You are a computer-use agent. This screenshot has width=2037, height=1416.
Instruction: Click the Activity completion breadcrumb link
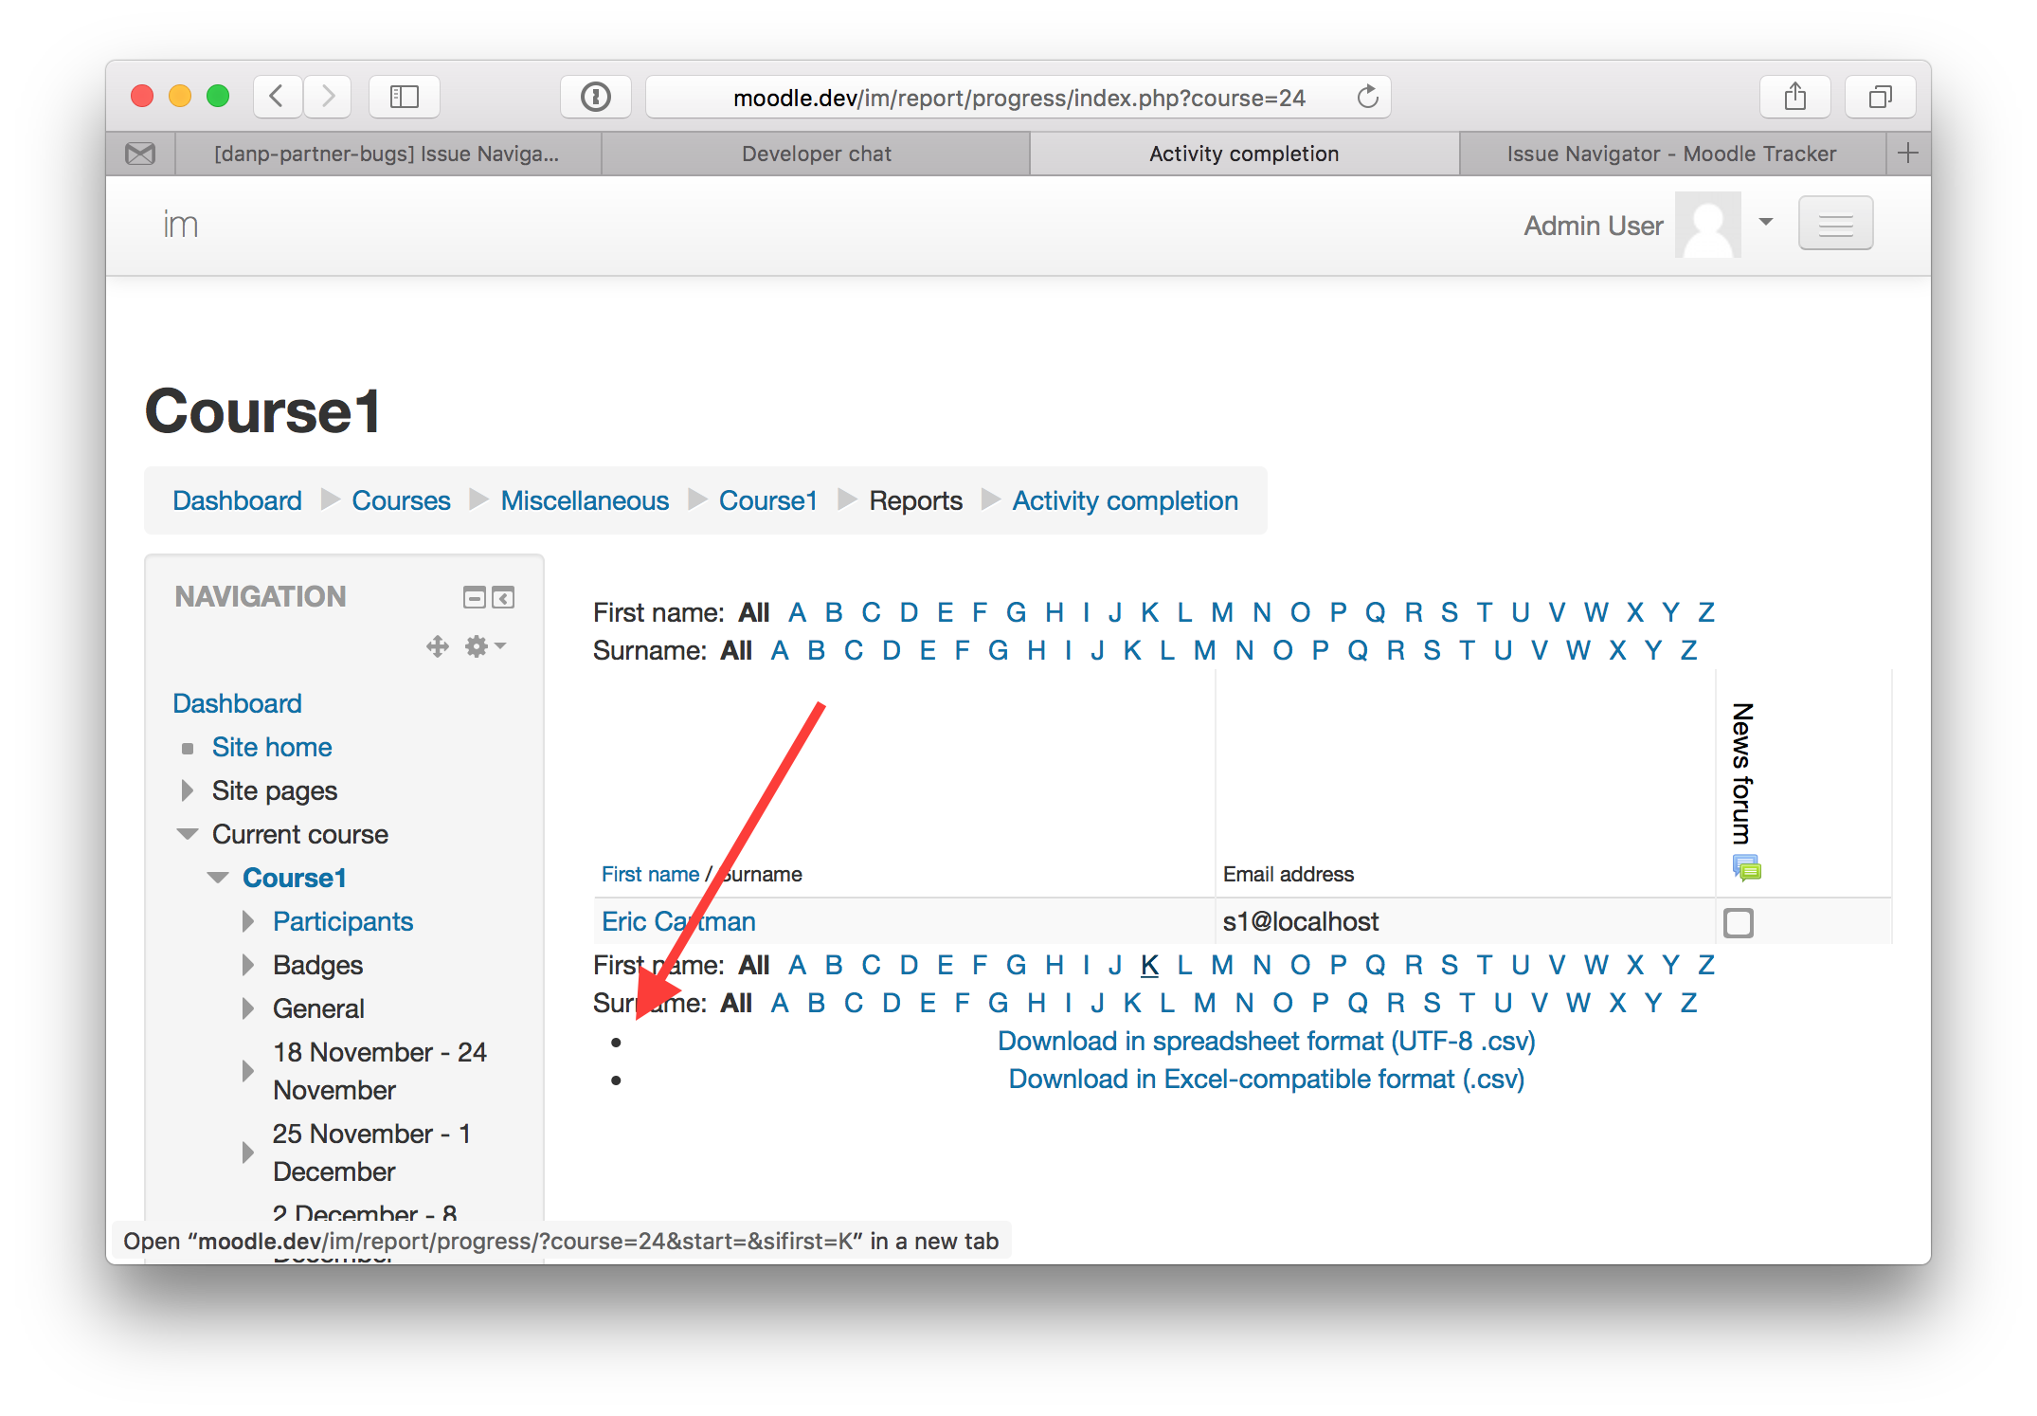[1125, 500]
